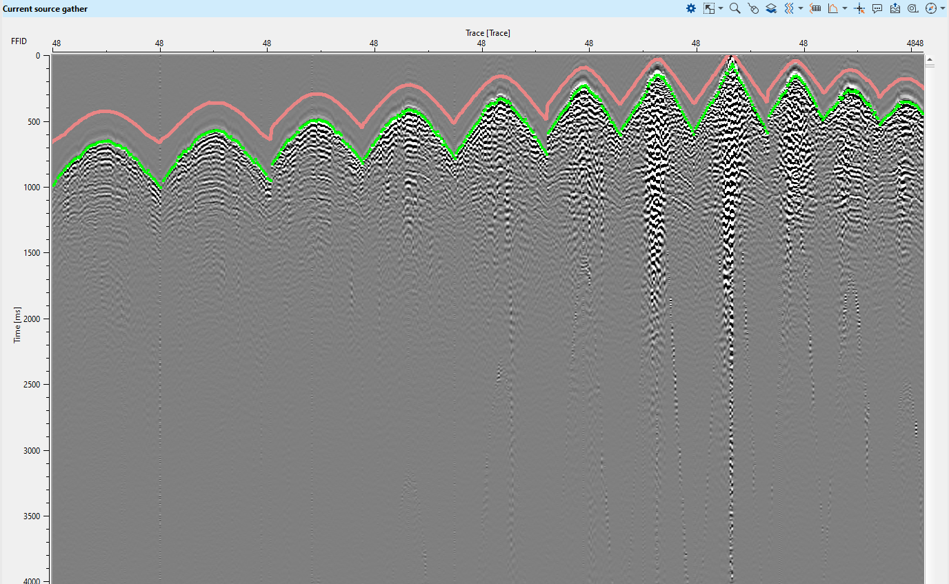
Task: Click the wiggle trace display icon
Action: tap(790, 9)
